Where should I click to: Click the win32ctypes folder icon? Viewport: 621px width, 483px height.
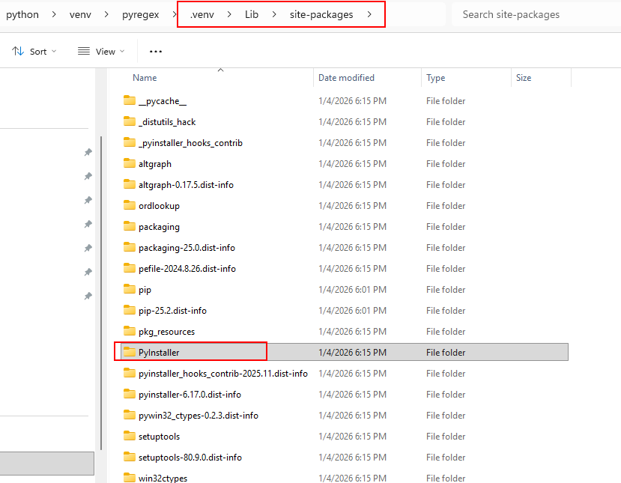pos(130,478)
